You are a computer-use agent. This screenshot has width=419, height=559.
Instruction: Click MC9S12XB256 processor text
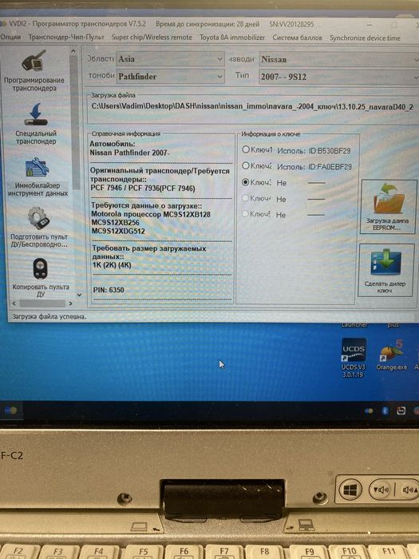click(x=116, y=223)
